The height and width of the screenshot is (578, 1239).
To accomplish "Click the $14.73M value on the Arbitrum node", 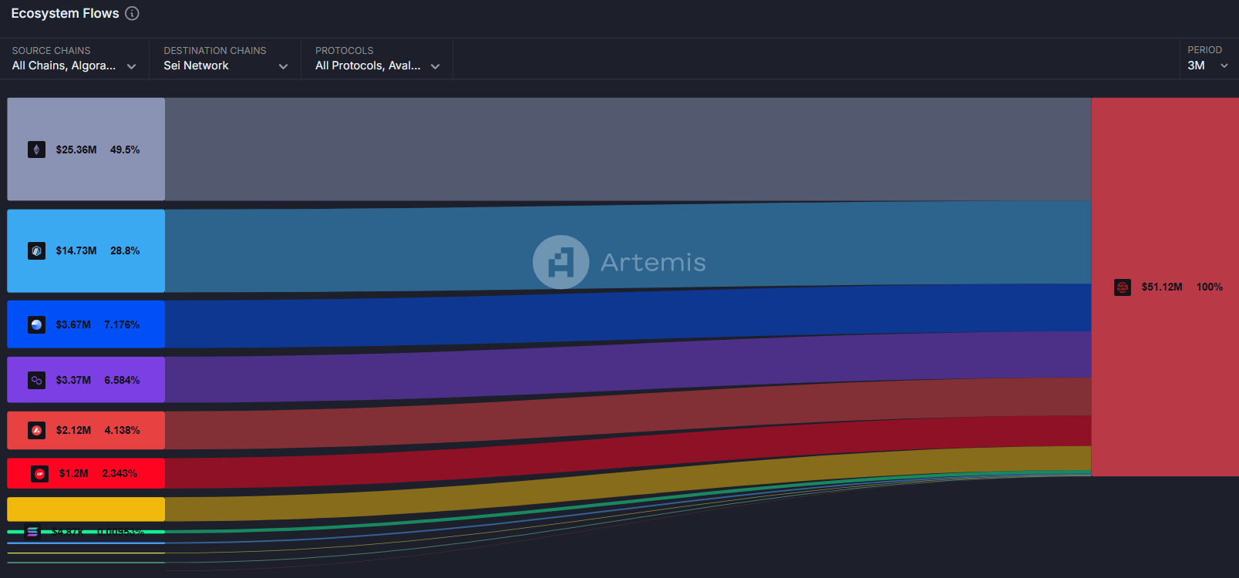I will coord(76,250).
